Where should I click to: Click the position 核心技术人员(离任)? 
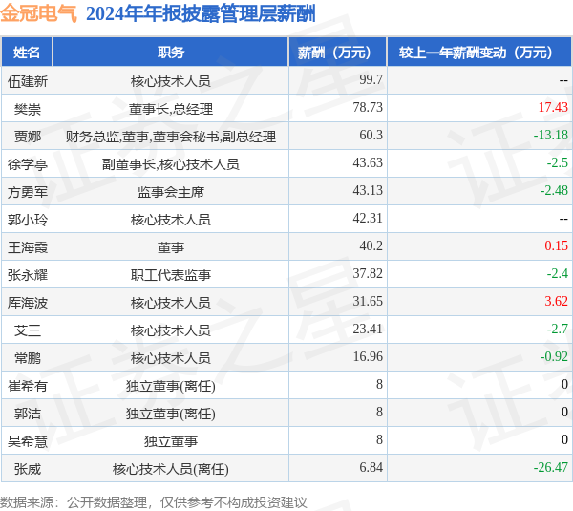click(x=171, y=470)
